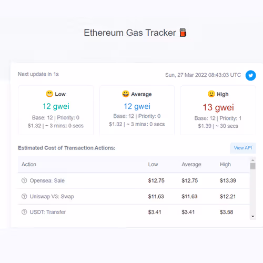Click the scrollbar up arrow

pyautogui.click(x=252, y=160)
